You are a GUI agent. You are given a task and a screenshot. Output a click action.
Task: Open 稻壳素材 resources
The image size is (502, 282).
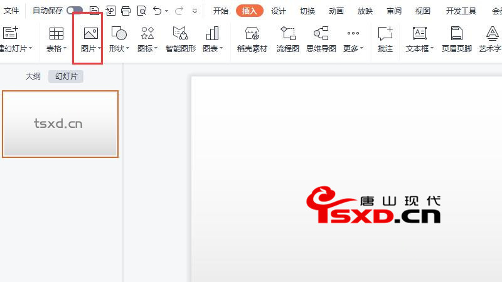click(252, 39)
